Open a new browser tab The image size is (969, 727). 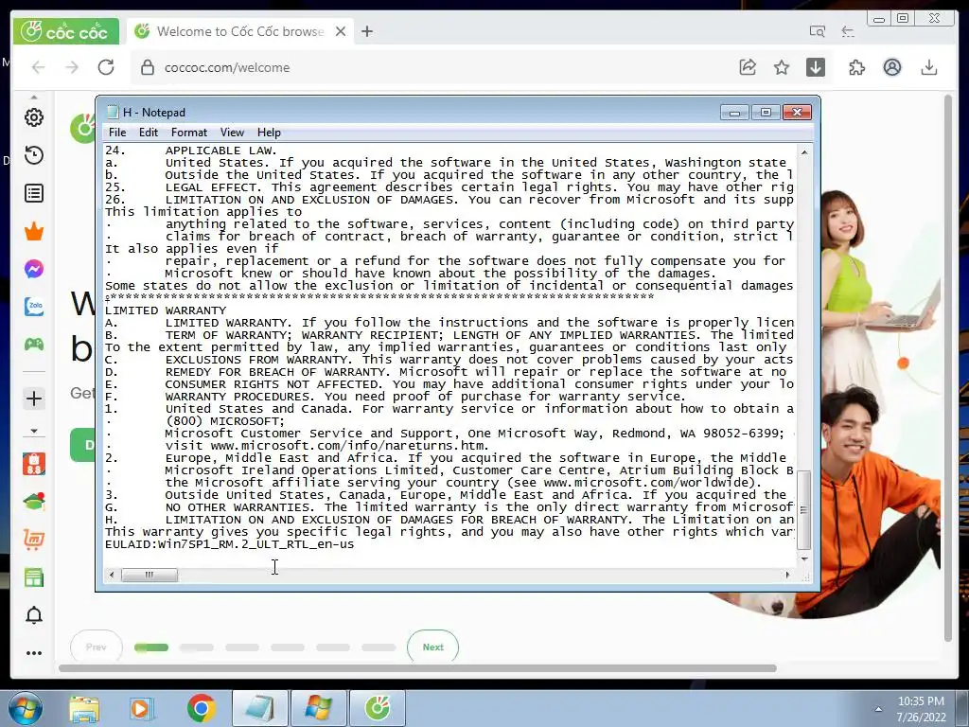367,31
